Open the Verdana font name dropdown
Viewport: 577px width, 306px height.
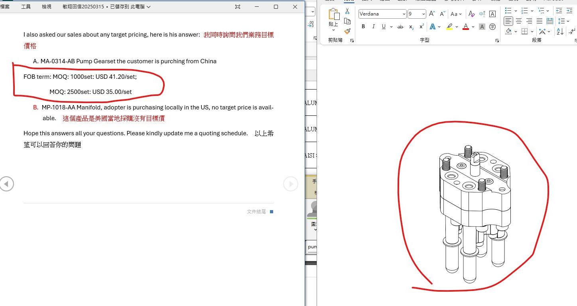tap(404, 14)
